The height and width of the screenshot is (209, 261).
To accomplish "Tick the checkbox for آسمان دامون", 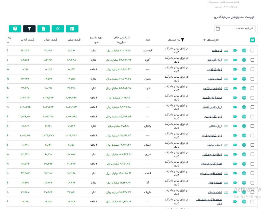I will (252, 79).
